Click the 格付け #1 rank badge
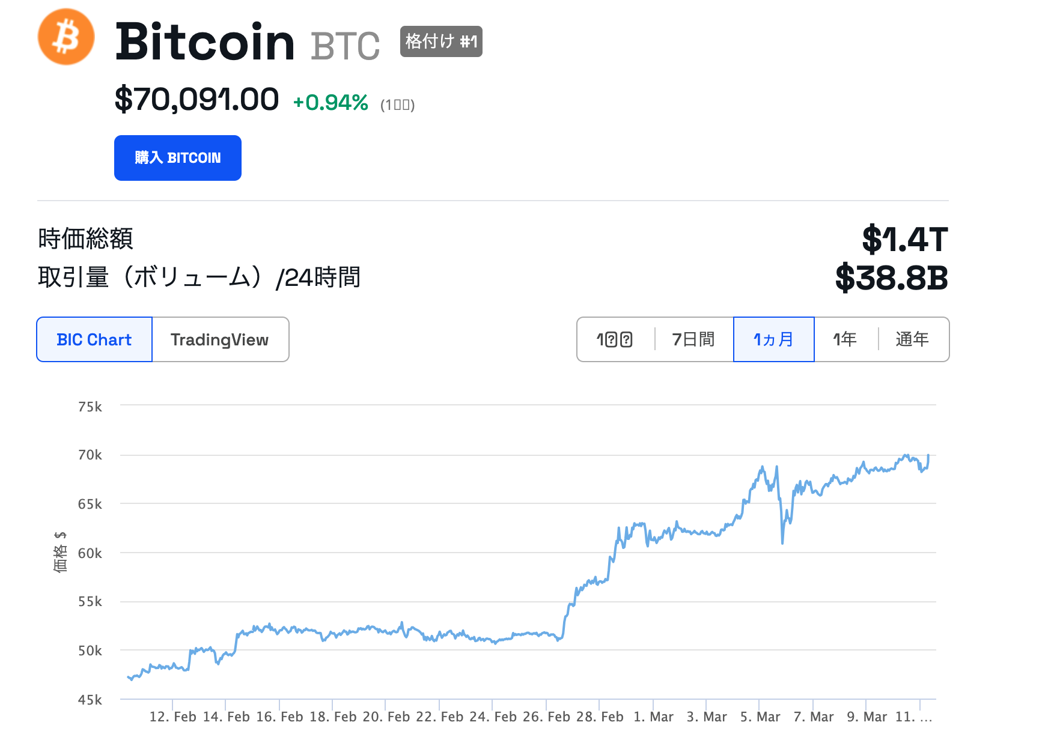This screenshot has width=1054, height=740. (441, 41)
